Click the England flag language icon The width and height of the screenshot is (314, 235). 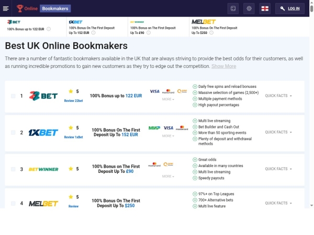265,8
